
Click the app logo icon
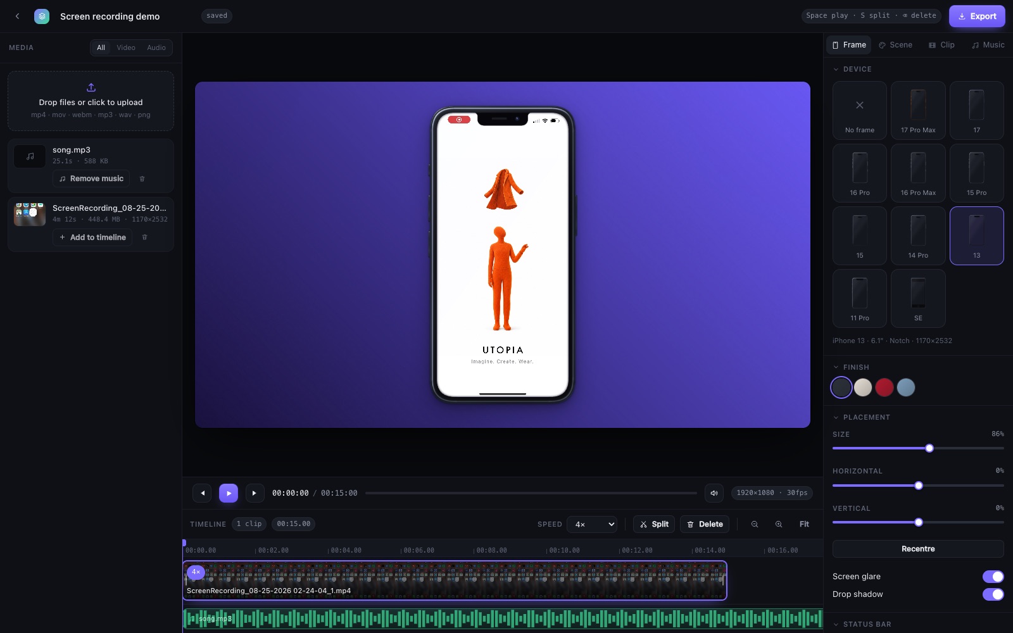(x=42, y=16)
